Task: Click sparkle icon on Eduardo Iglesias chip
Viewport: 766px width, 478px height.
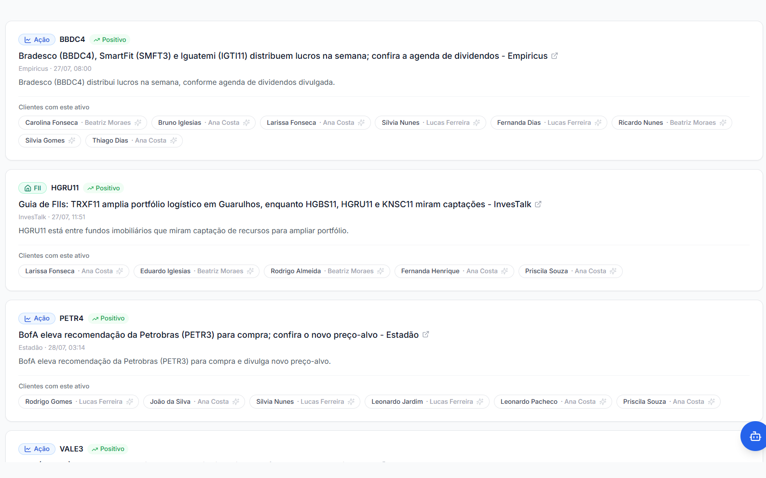Action: [x=250, y=271]
